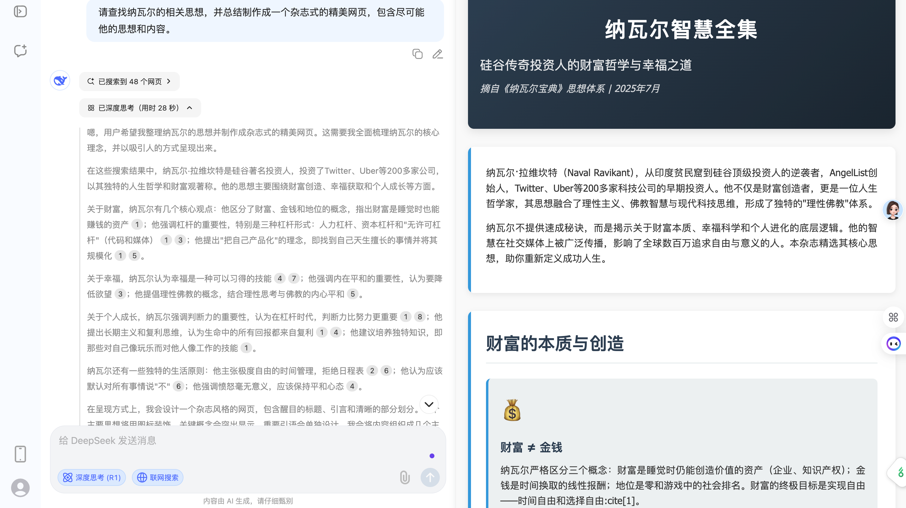Open citation 3 after 代码和媒体
This screenshot has width=906, height=508.
tap(180, 240)
